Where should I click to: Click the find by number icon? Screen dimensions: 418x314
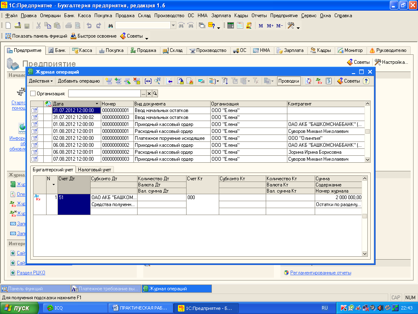[x=158, y=81]
